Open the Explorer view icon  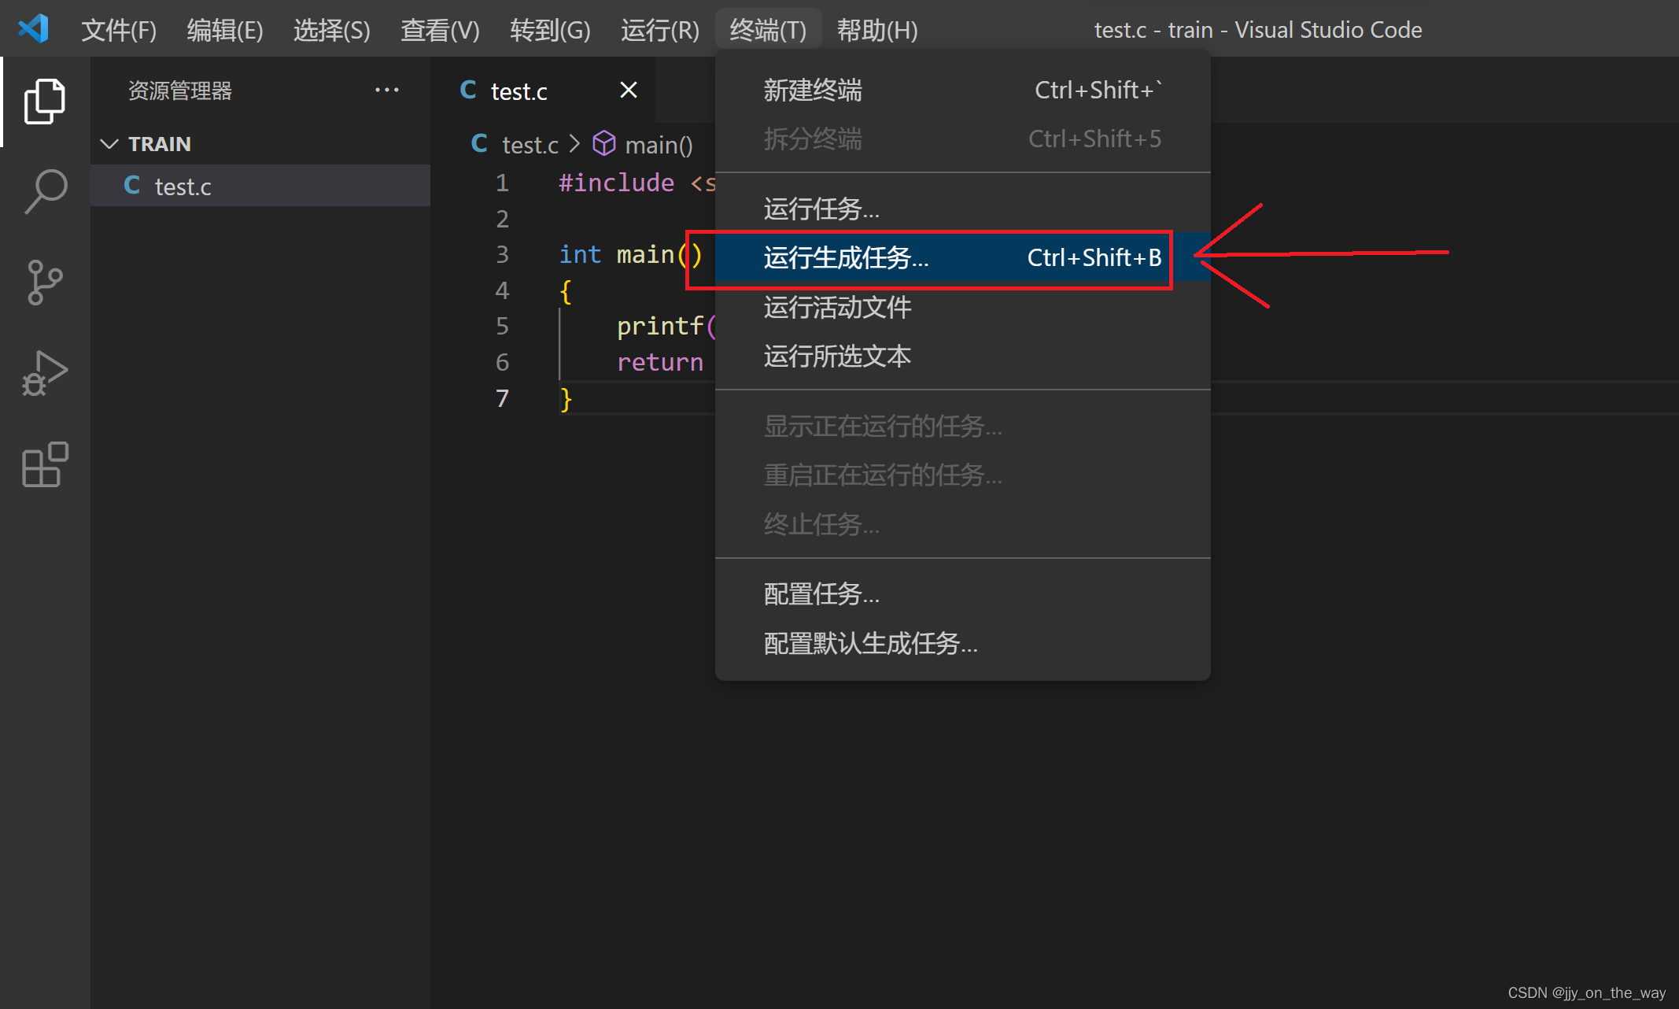pos(45,101)
